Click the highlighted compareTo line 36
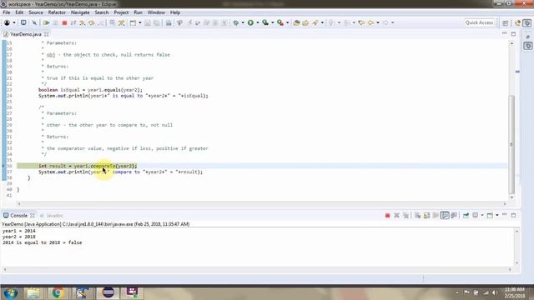Screen dimensions: 534x300 (262, 166)
